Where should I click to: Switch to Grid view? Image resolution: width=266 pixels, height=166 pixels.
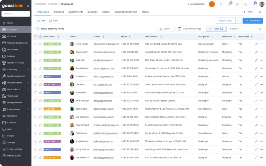pos(54,21)
